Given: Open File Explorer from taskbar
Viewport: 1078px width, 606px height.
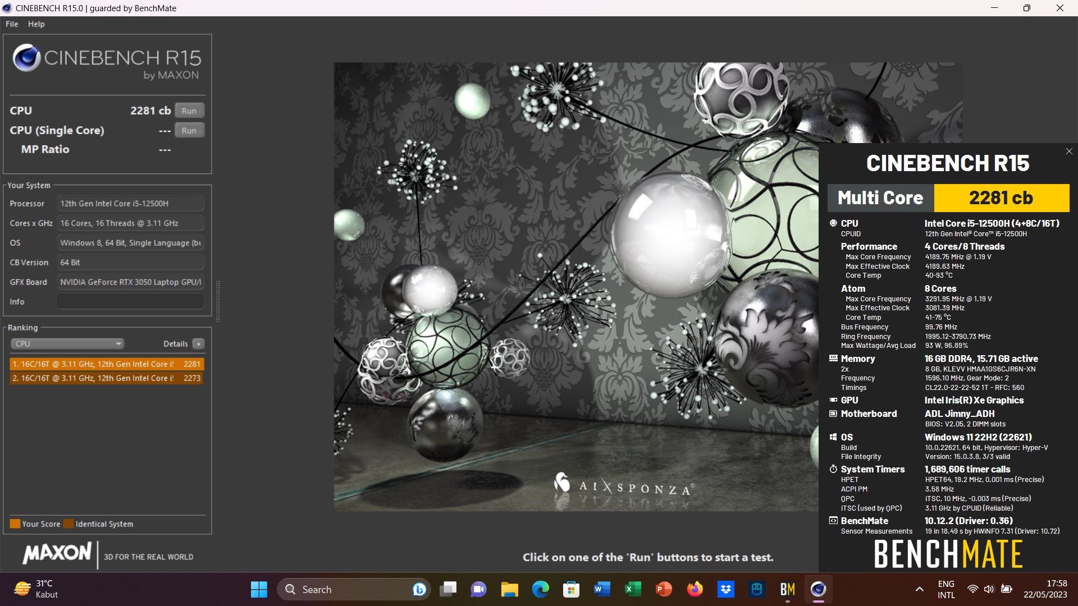Looking at the screenshot, I should point(510,589).
